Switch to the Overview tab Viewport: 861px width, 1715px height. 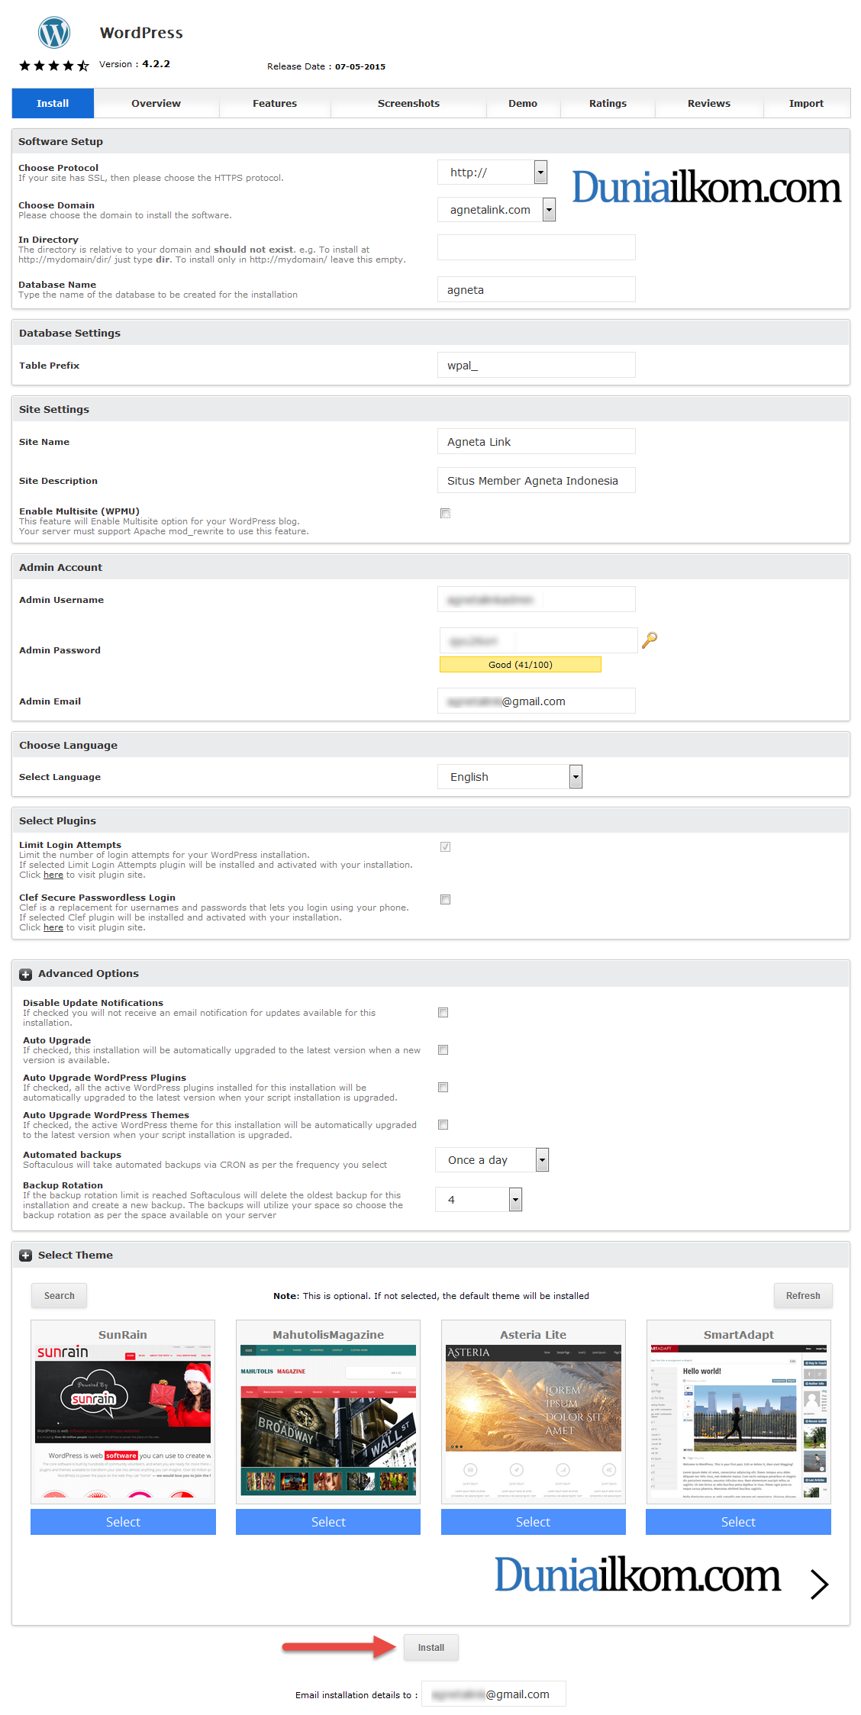[x=156, y=104]
